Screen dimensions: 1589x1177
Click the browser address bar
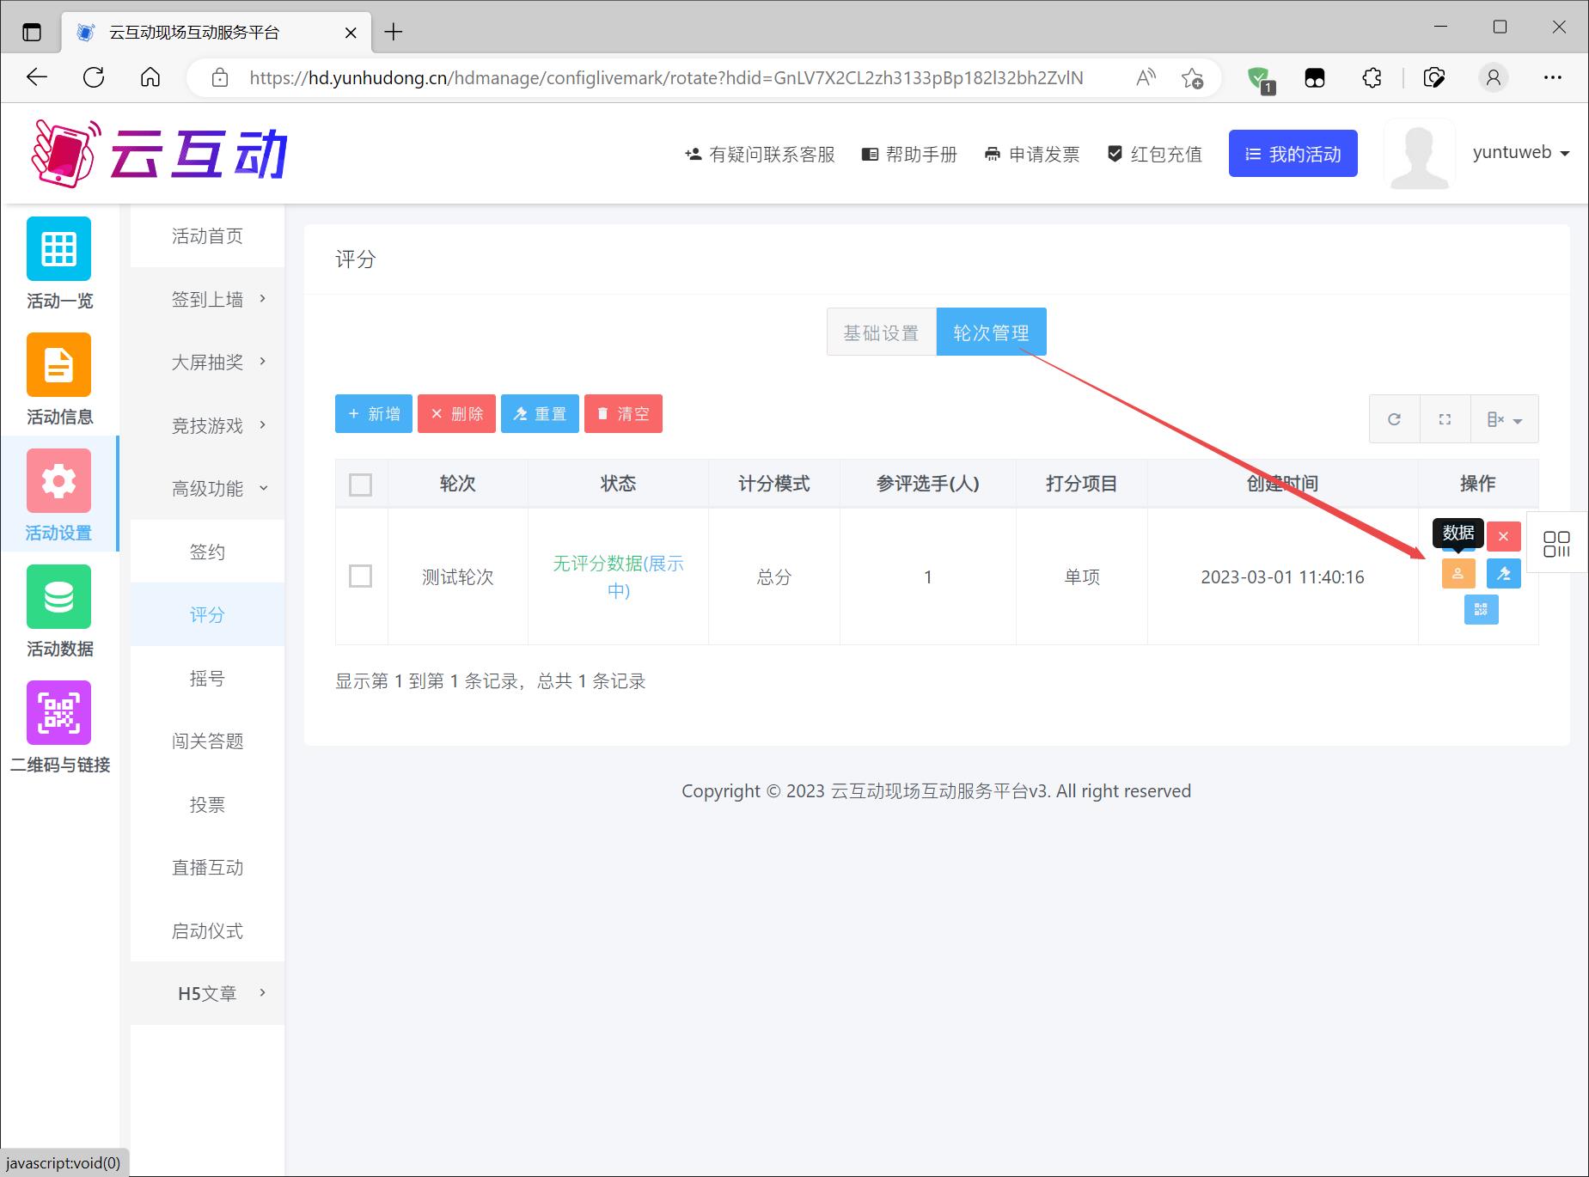[x=666, y=78]
